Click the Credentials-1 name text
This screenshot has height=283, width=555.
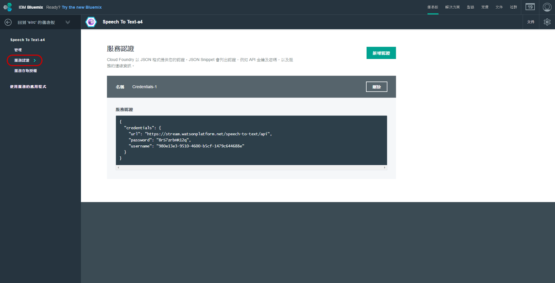point(145,87)
